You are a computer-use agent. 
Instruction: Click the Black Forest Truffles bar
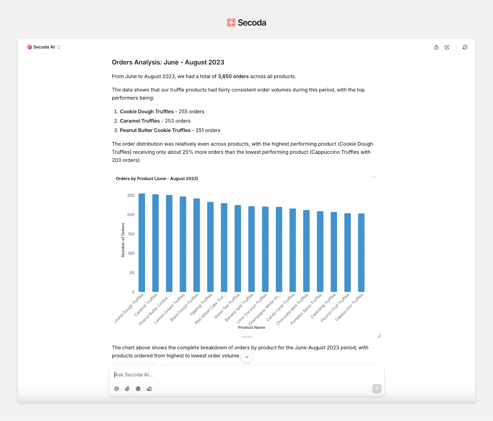coord(197,245)
